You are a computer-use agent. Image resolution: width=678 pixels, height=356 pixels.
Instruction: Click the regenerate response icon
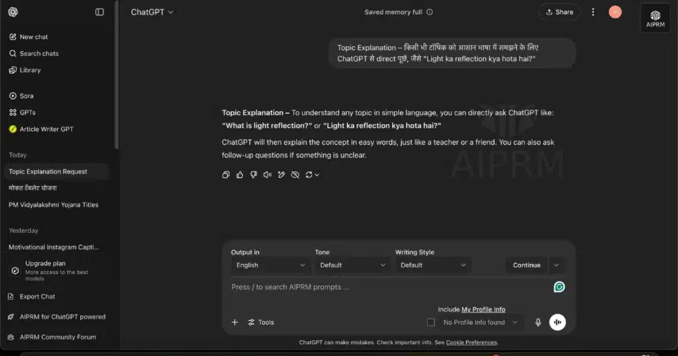[309, 175]
